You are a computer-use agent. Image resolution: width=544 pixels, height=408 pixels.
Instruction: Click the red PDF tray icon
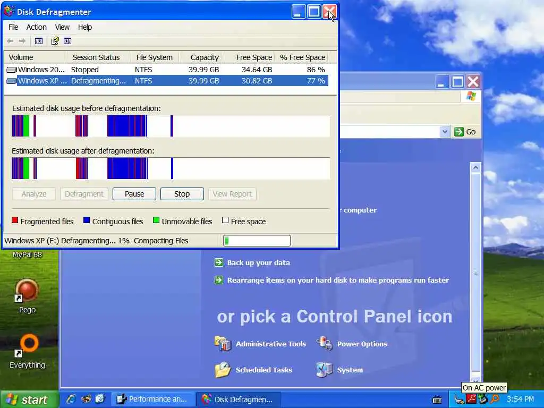471,399
